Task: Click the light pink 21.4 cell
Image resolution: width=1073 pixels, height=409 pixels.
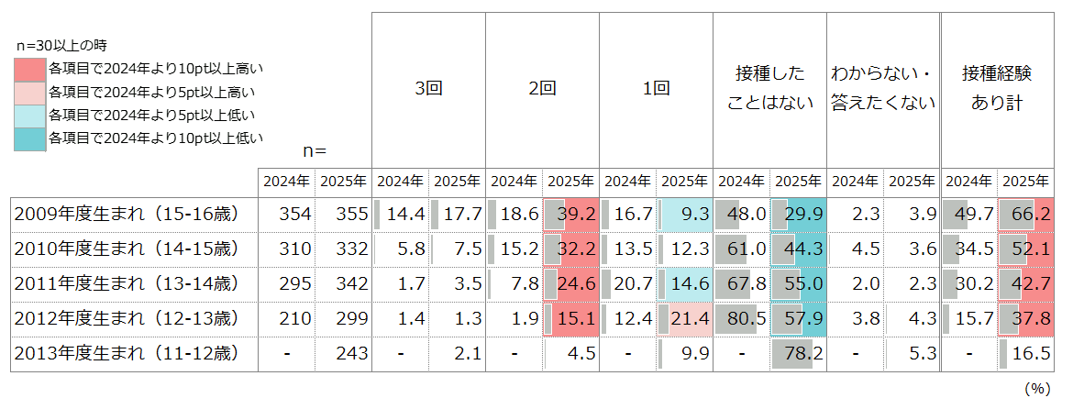Action: pyautogui.click(x=684, y=319)
